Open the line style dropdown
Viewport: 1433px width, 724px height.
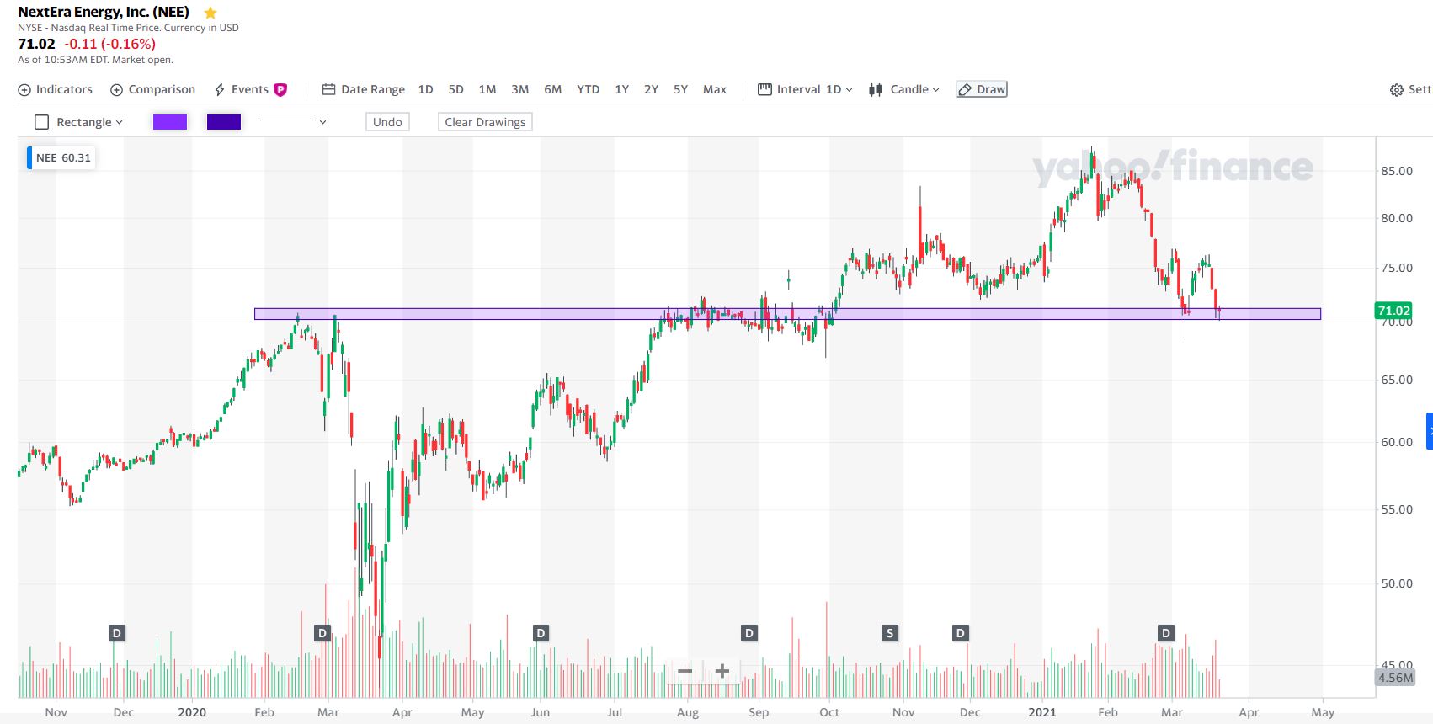click(x=293, y=122)
